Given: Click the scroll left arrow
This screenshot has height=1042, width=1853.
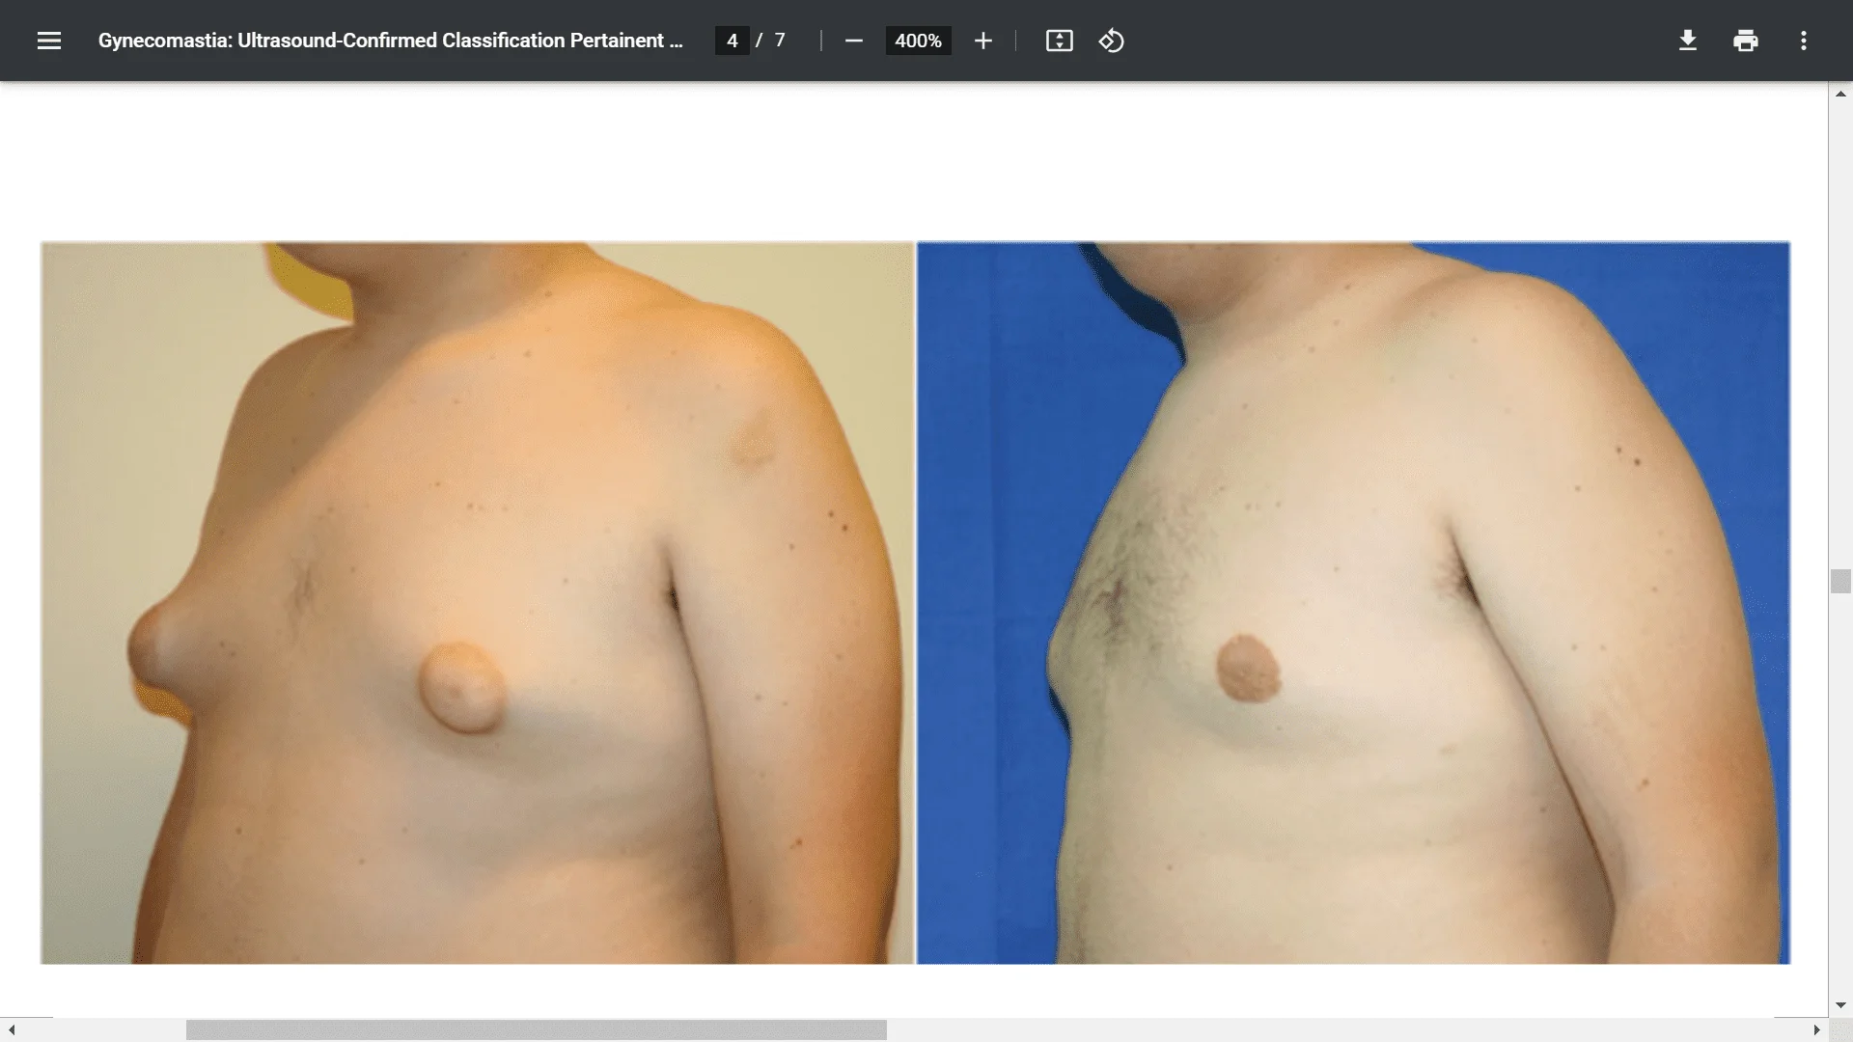Looking at the screenshot, I should [12, 1030].
